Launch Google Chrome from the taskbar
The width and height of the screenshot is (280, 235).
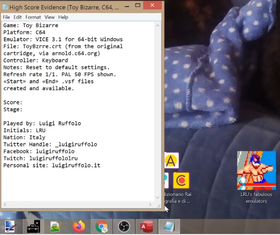click(x=101, y=227)
